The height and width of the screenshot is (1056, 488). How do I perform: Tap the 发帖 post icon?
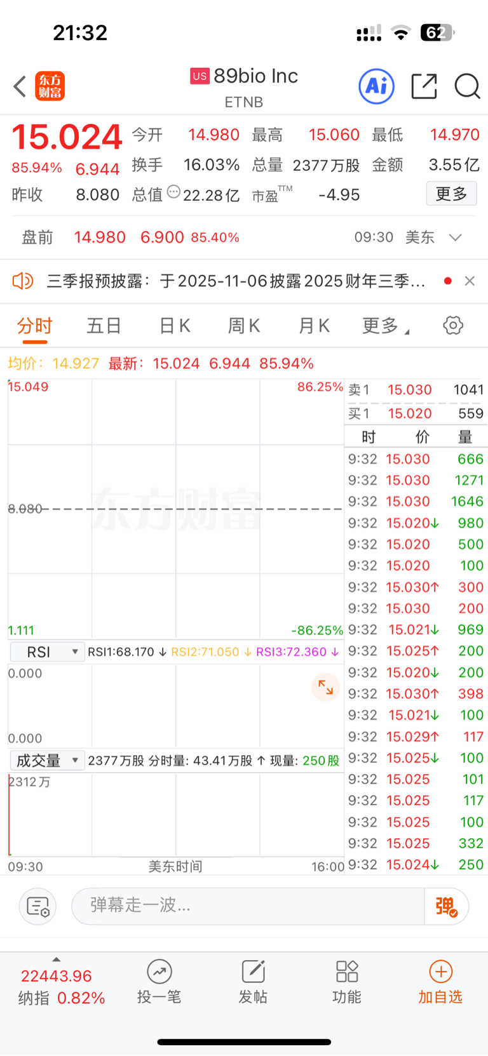pyautogui.click(x=253, y=972)
